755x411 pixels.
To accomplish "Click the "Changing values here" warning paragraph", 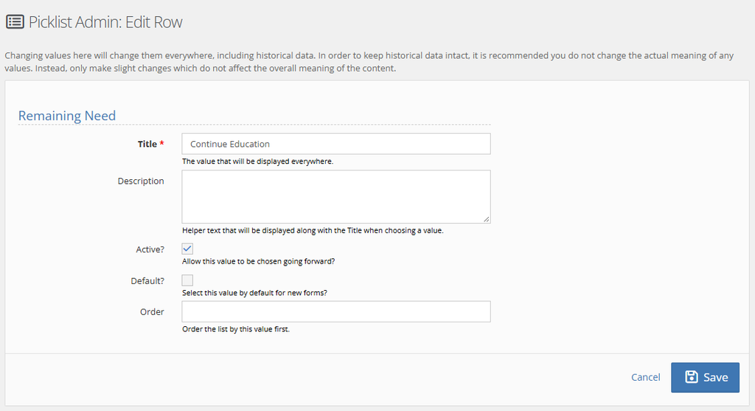I will coord(369,62).
